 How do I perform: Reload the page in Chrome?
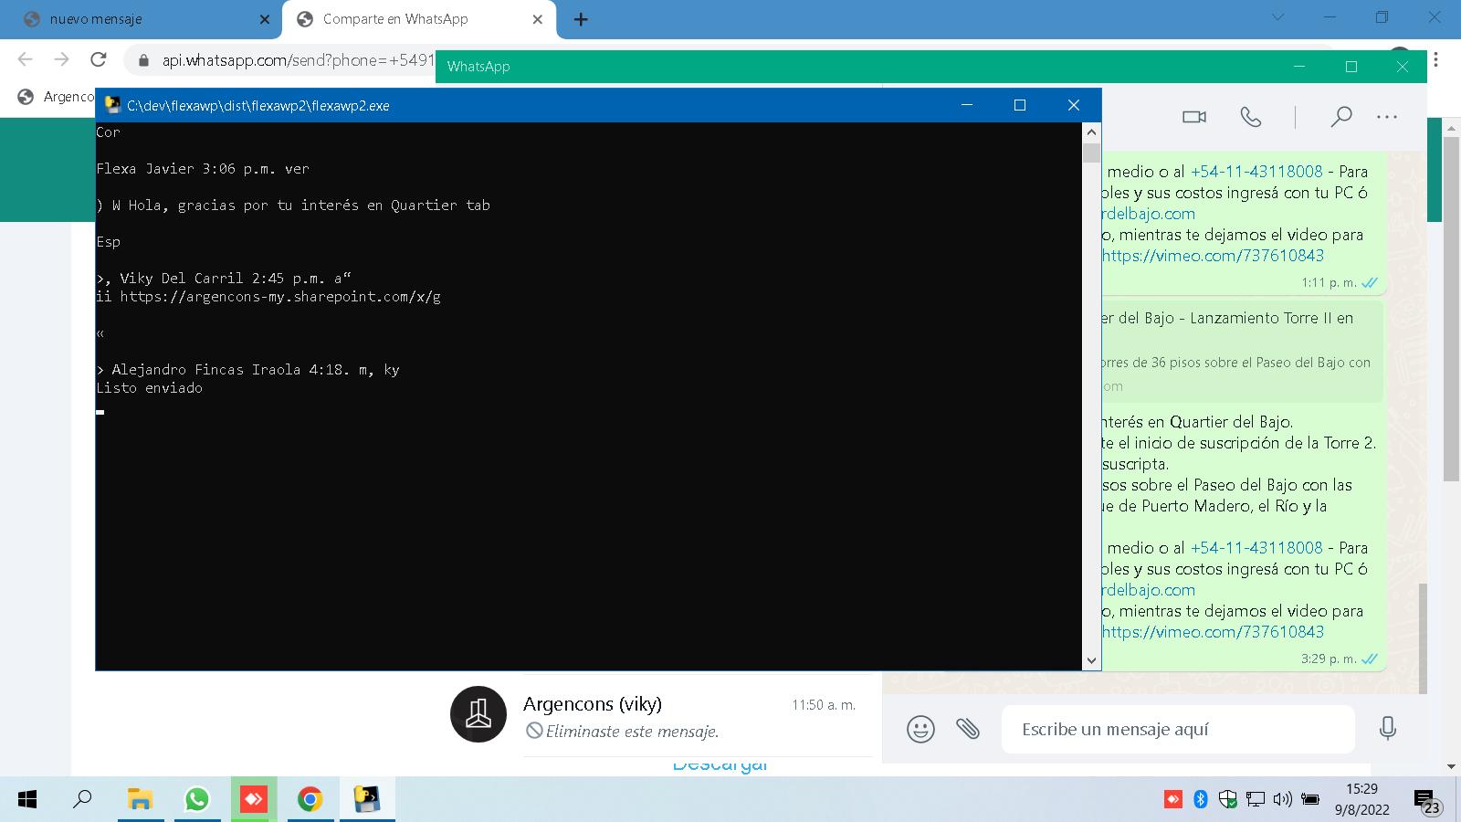pos(99,60)
